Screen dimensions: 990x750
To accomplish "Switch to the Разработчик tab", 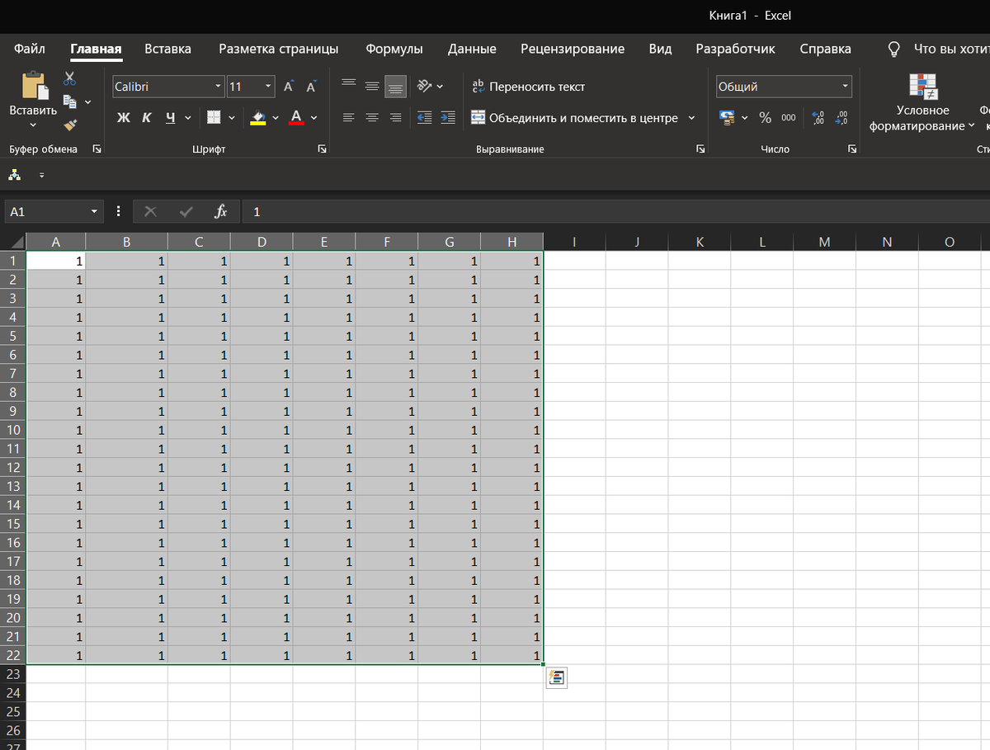I will pyautogui.click(x=735, y=49).
